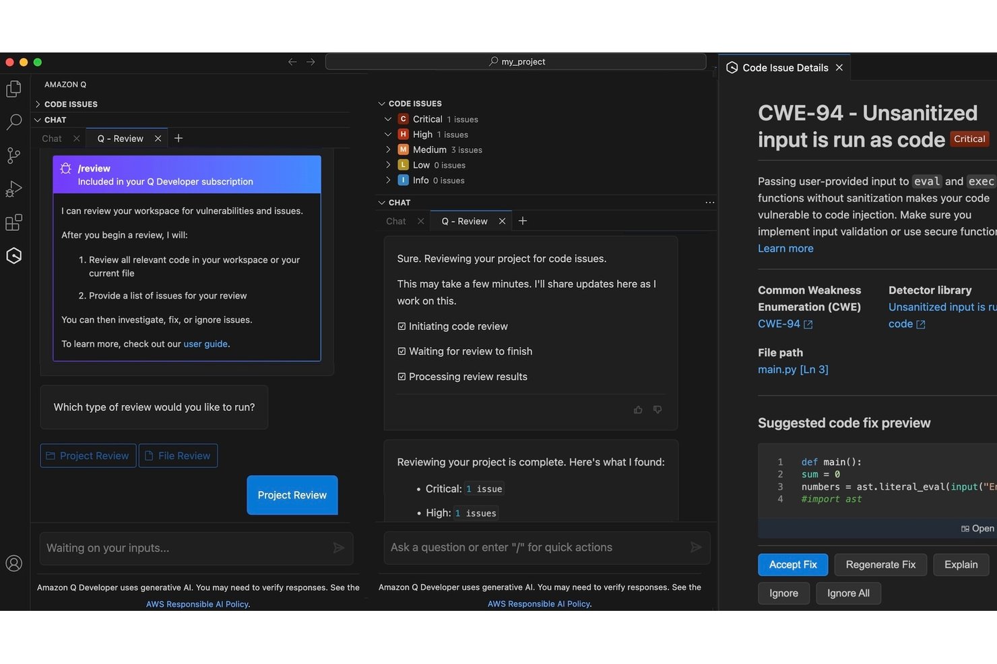Focus the my_project command center search box
Screen dimensions: 997x664
pyautogui.click(x=516, y=62)
